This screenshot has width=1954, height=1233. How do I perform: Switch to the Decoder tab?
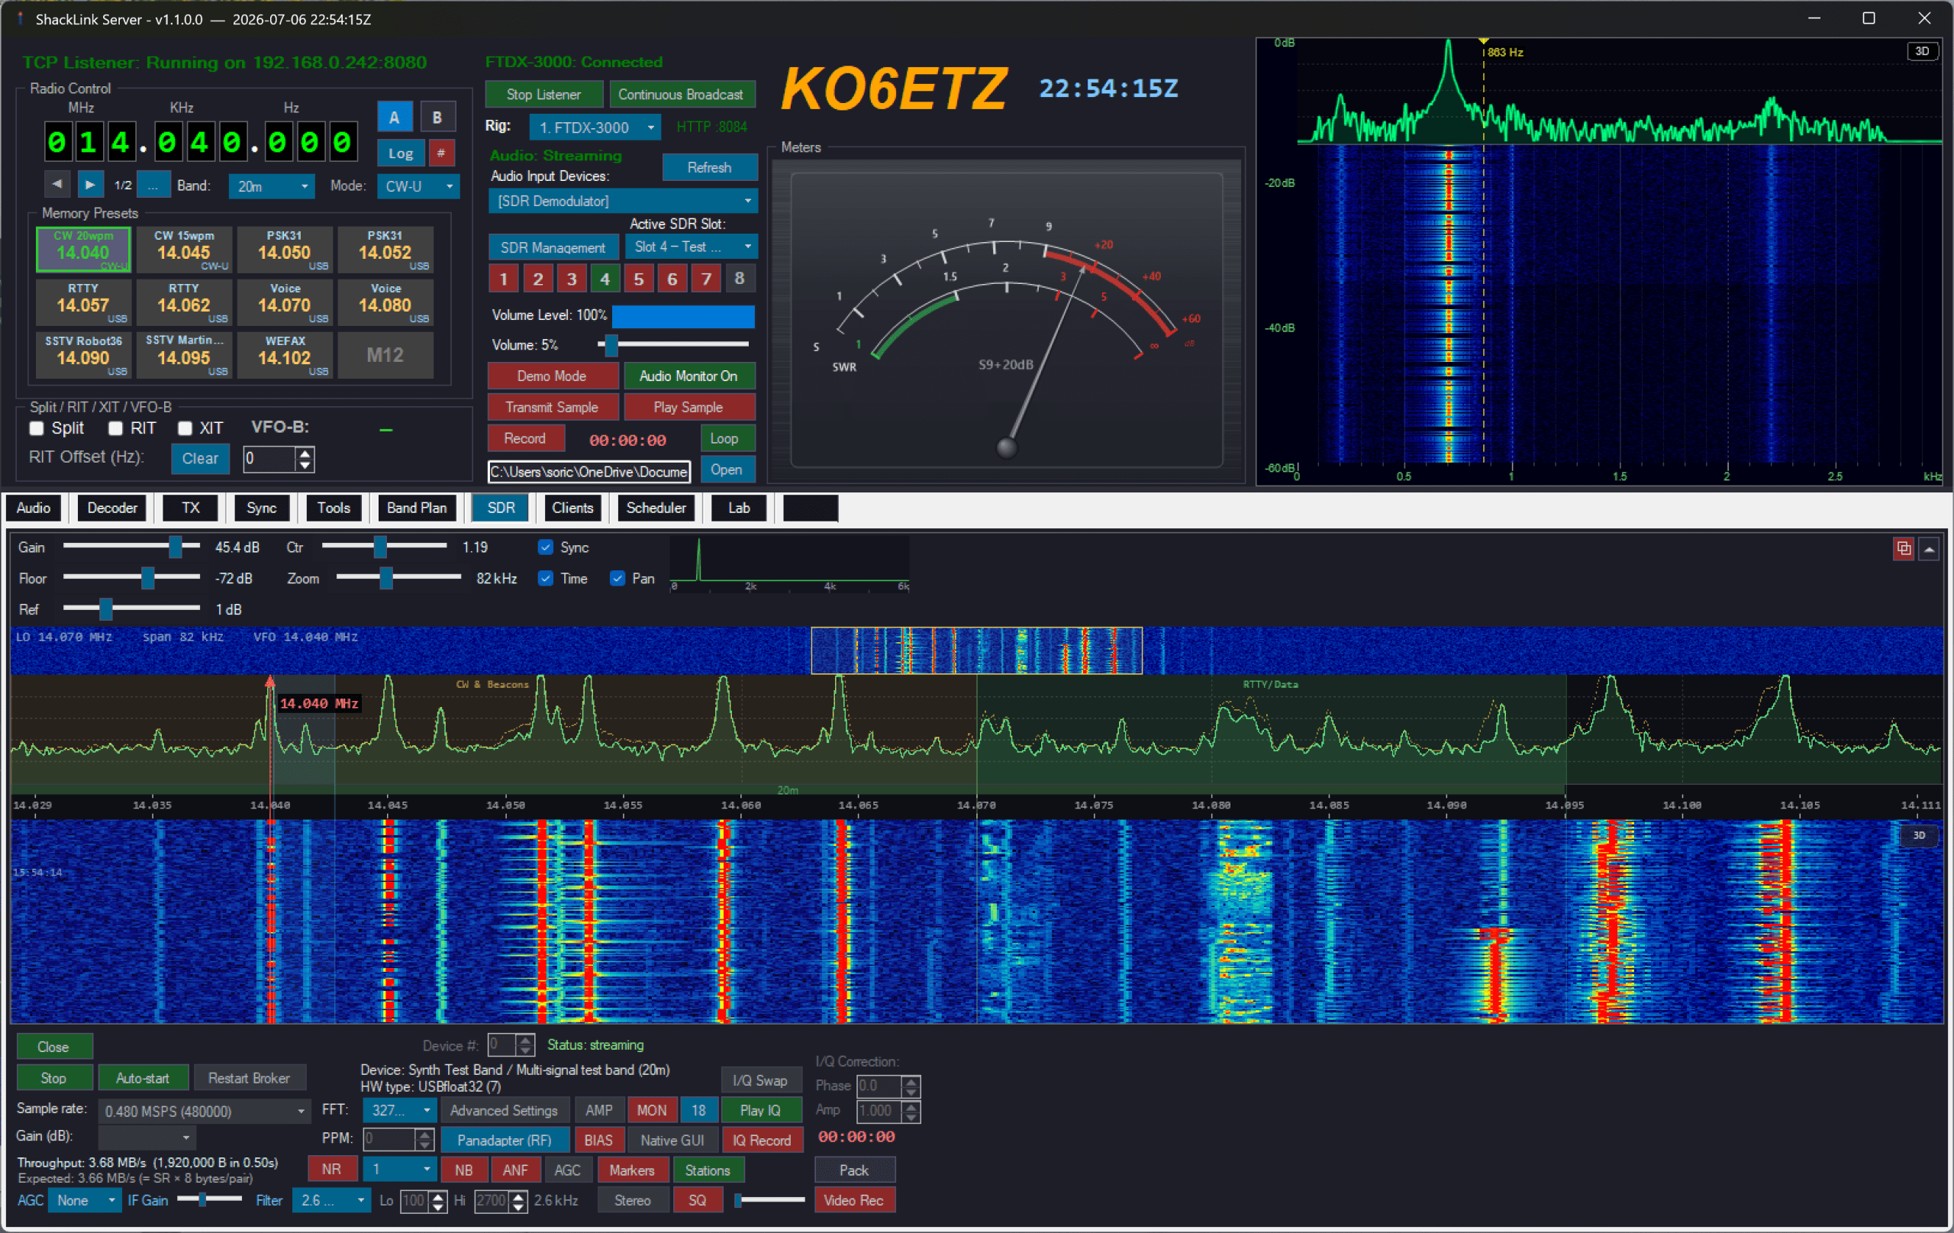[x=112, y=507]
